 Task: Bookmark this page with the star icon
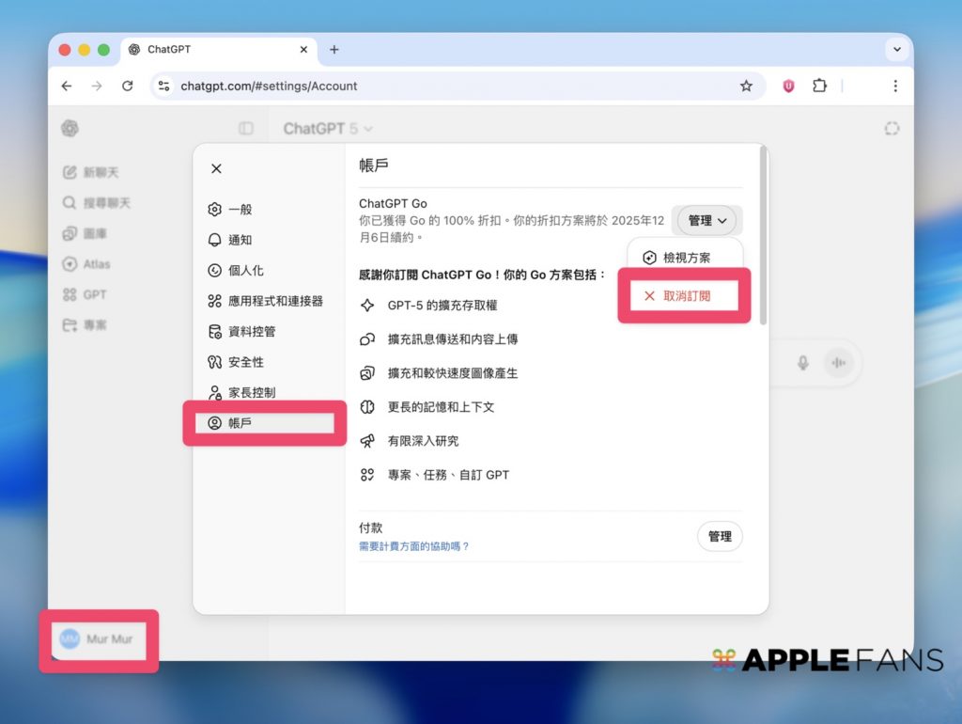pos(746,86)
